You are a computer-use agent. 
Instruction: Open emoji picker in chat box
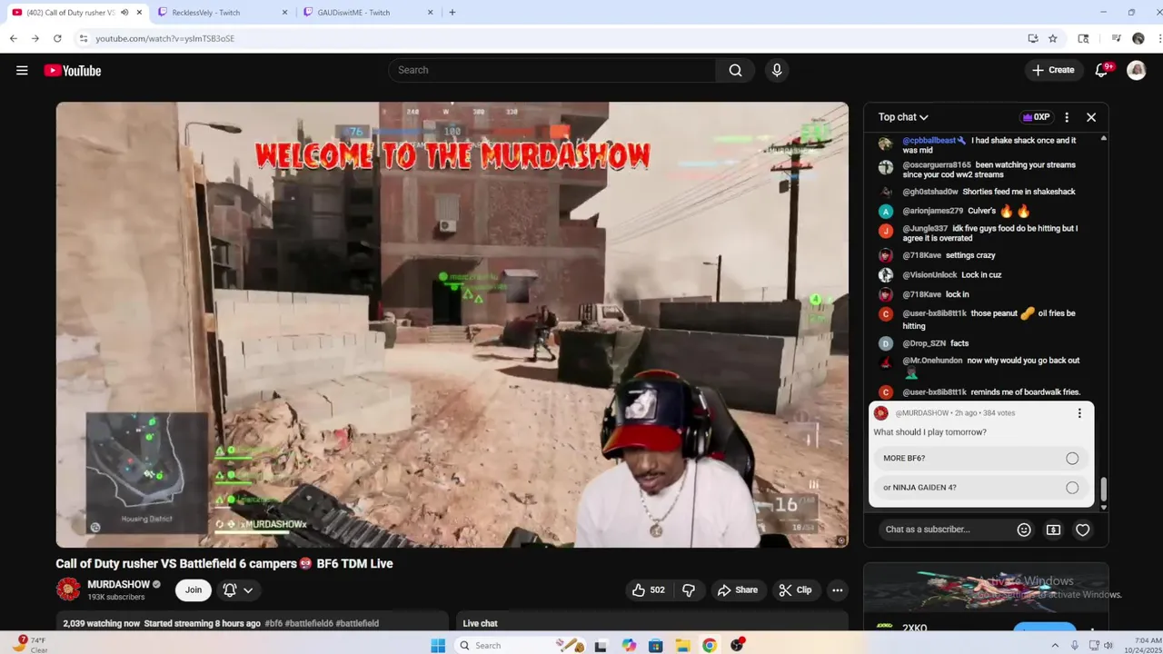[1024, 530]
